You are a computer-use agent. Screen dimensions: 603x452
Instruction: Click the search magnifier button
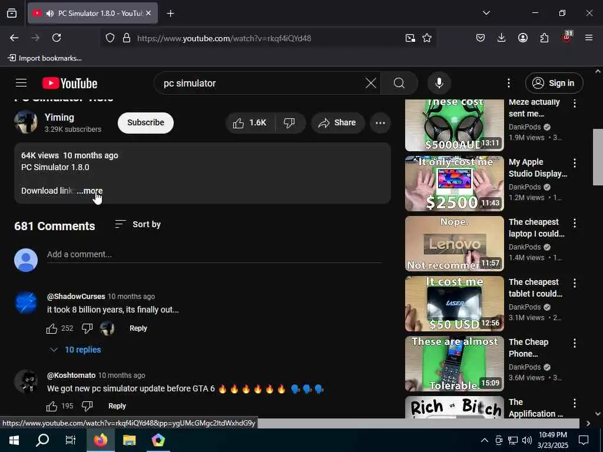tap(399, 83)
